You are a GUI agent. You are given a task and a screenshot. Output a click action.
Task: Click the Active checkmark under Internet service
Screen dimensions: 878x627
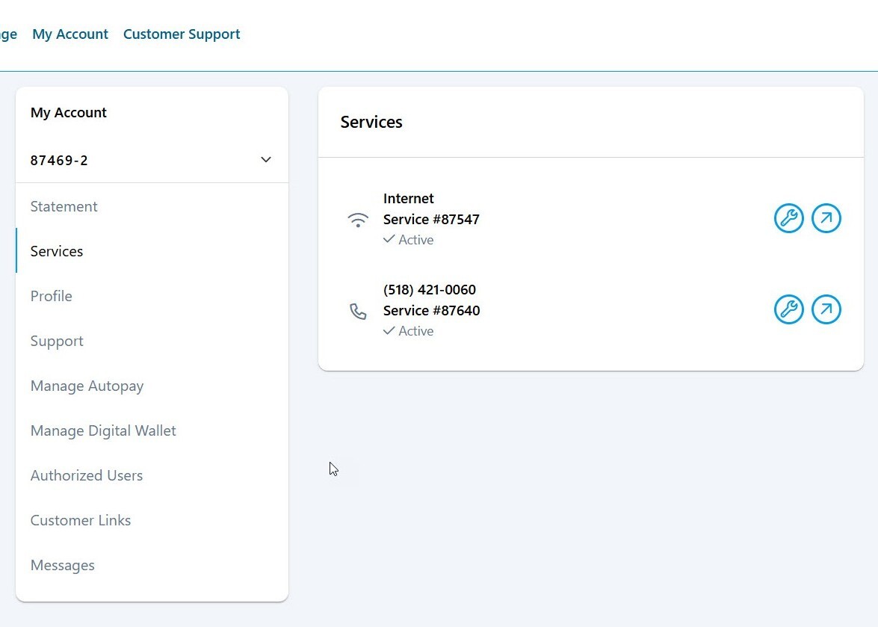(x=389, y=239)
